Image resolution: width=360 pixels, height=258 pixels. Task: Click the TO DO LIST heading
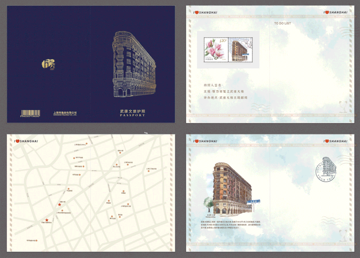coord(282,23)
